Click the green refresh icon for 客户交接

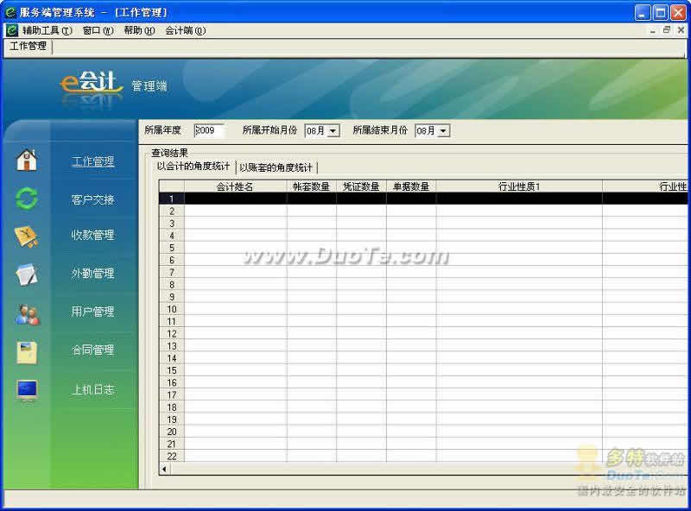27,199
